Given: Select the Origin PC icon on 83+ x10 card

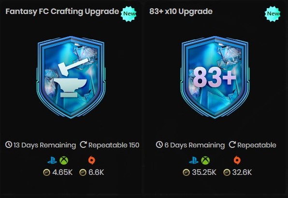Looking at the screenshot, I should pos(237,160).
